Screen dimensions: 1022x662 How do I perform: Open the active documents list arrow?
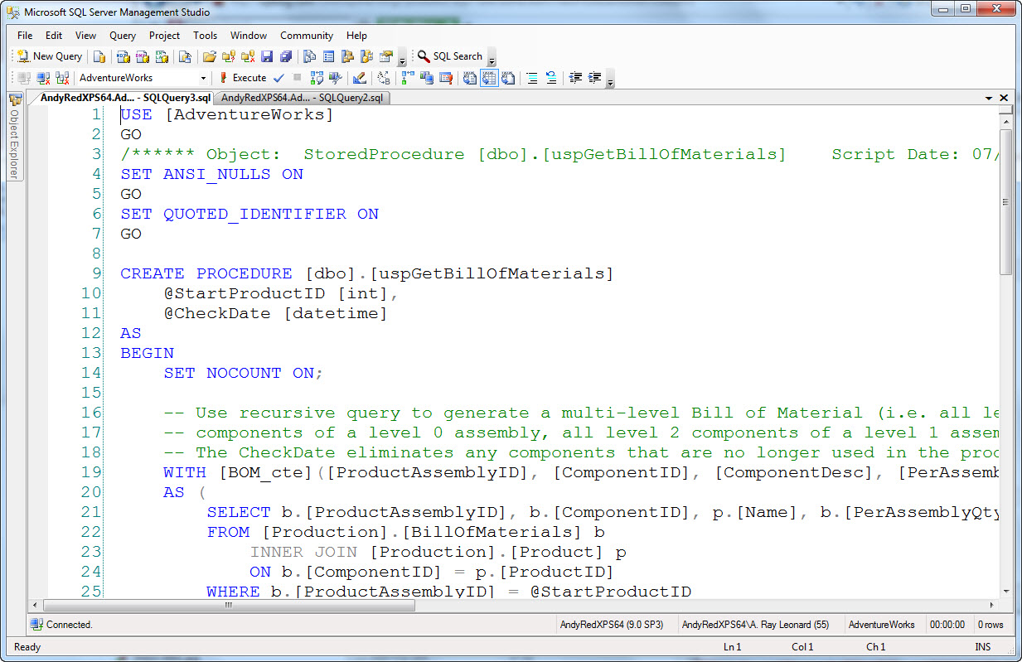[x=989, y=98]
